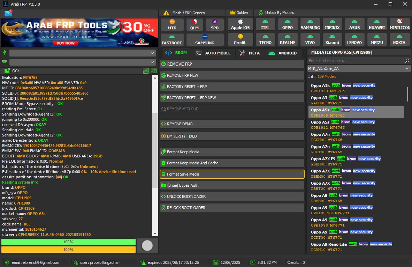Select the MTK chipset button
Screen dimensions: 412x267
point(172,24)
